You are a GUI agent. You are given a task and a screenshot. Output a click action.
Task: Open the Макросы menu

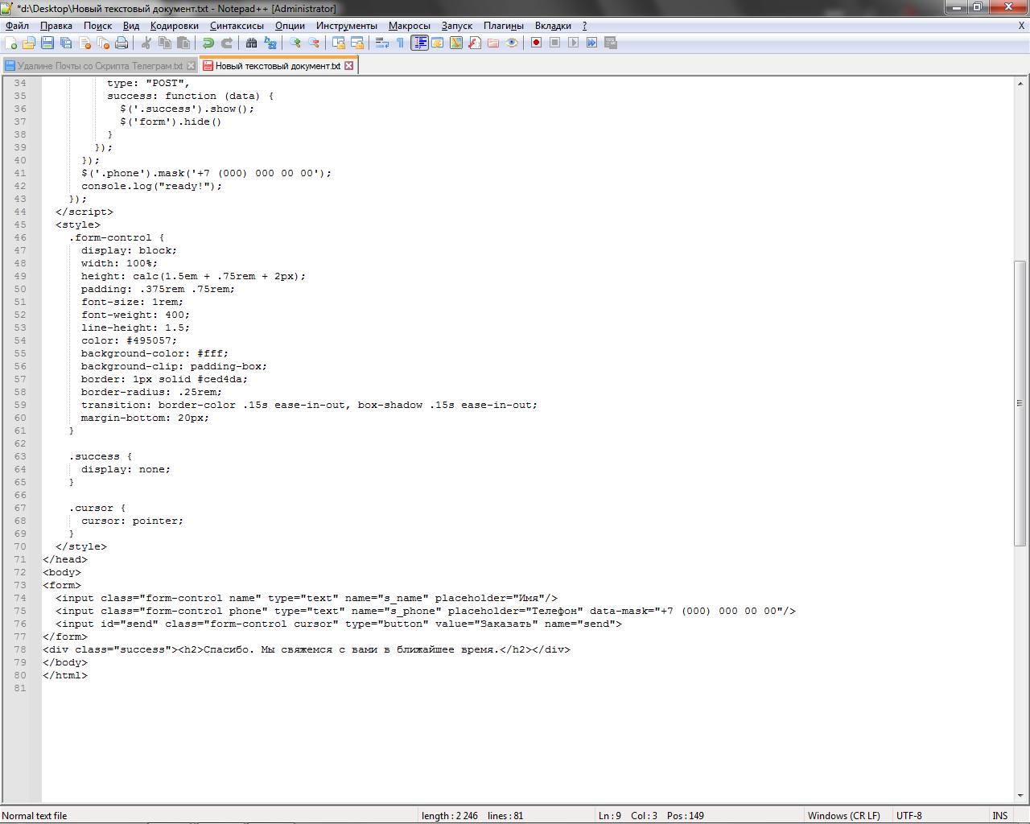[410, 26]
